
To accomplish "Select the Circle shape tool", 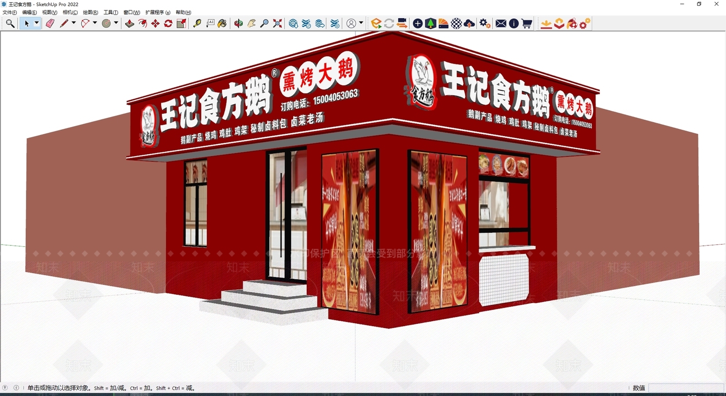I will point(106,24).
